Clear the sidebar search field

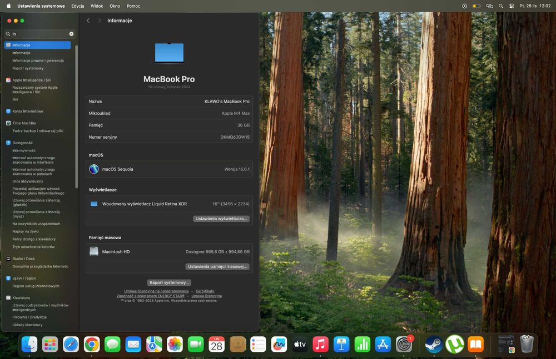coord(71,34)
